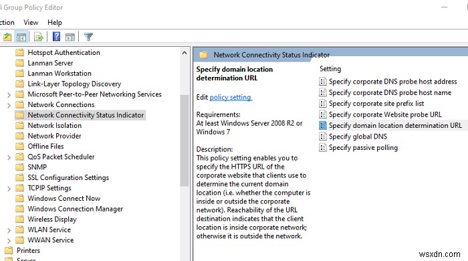This screenshot has width=468, height=261.
Task: Open the Help menu
Action: pyautogui.click(x=55, y=22)
